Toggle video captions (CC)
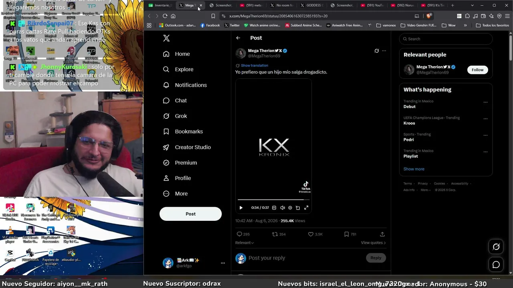Viewport: 513px width, 288px height. tap(274, 208)
